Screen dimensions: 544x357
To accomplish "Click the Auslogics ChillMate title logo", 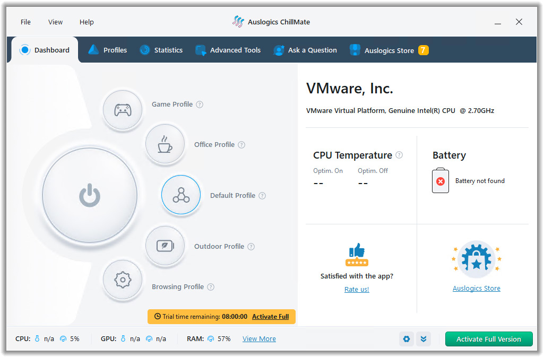I will pos(238,22).
